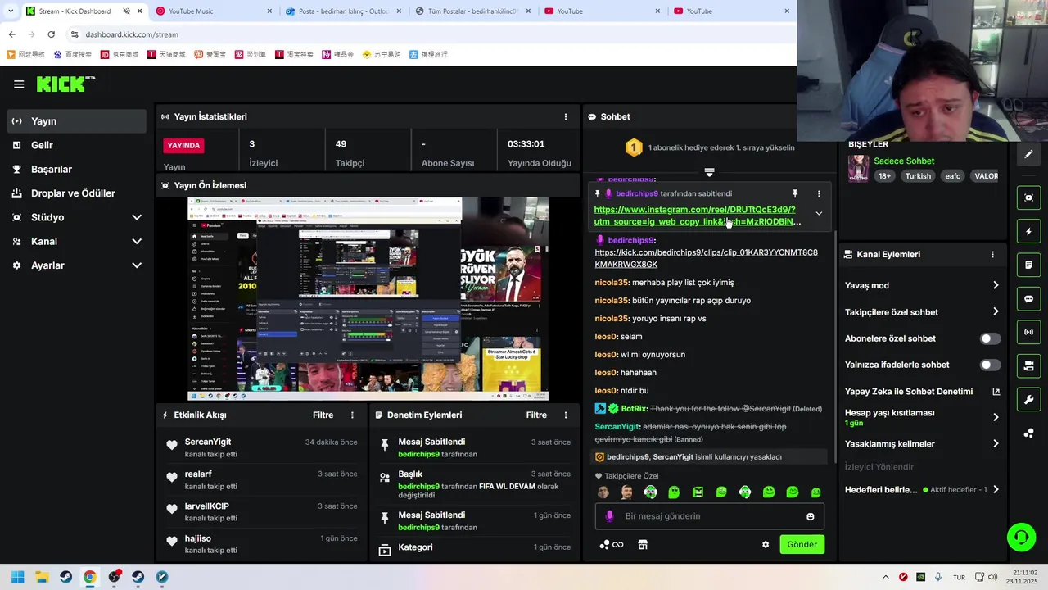Screen dimensions: 1048x590
Task: Switch to Tüm Postalar browser tab
Action: (x=472, y=11)
